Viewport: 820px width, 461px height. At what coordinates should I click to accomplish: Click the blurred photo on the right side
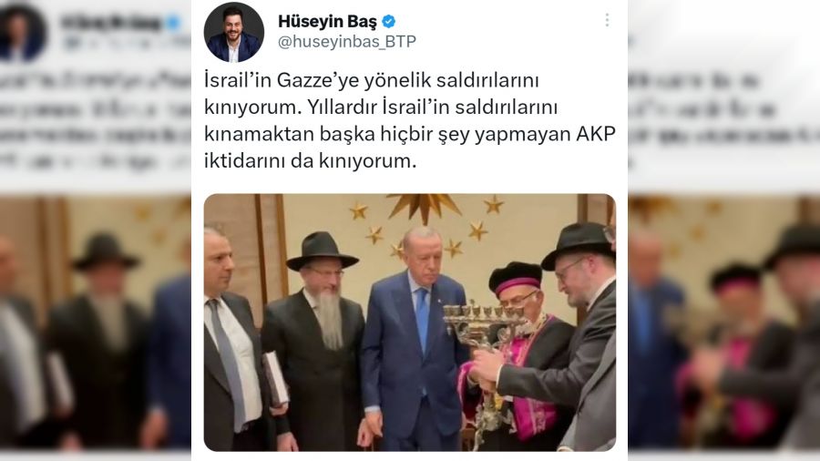click(724, 323)
